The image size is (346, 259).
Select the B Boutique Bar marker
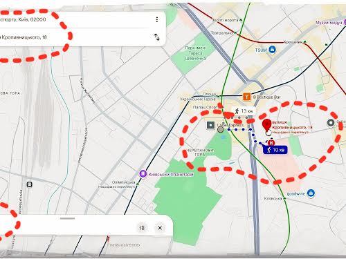(x=246, y=97)
